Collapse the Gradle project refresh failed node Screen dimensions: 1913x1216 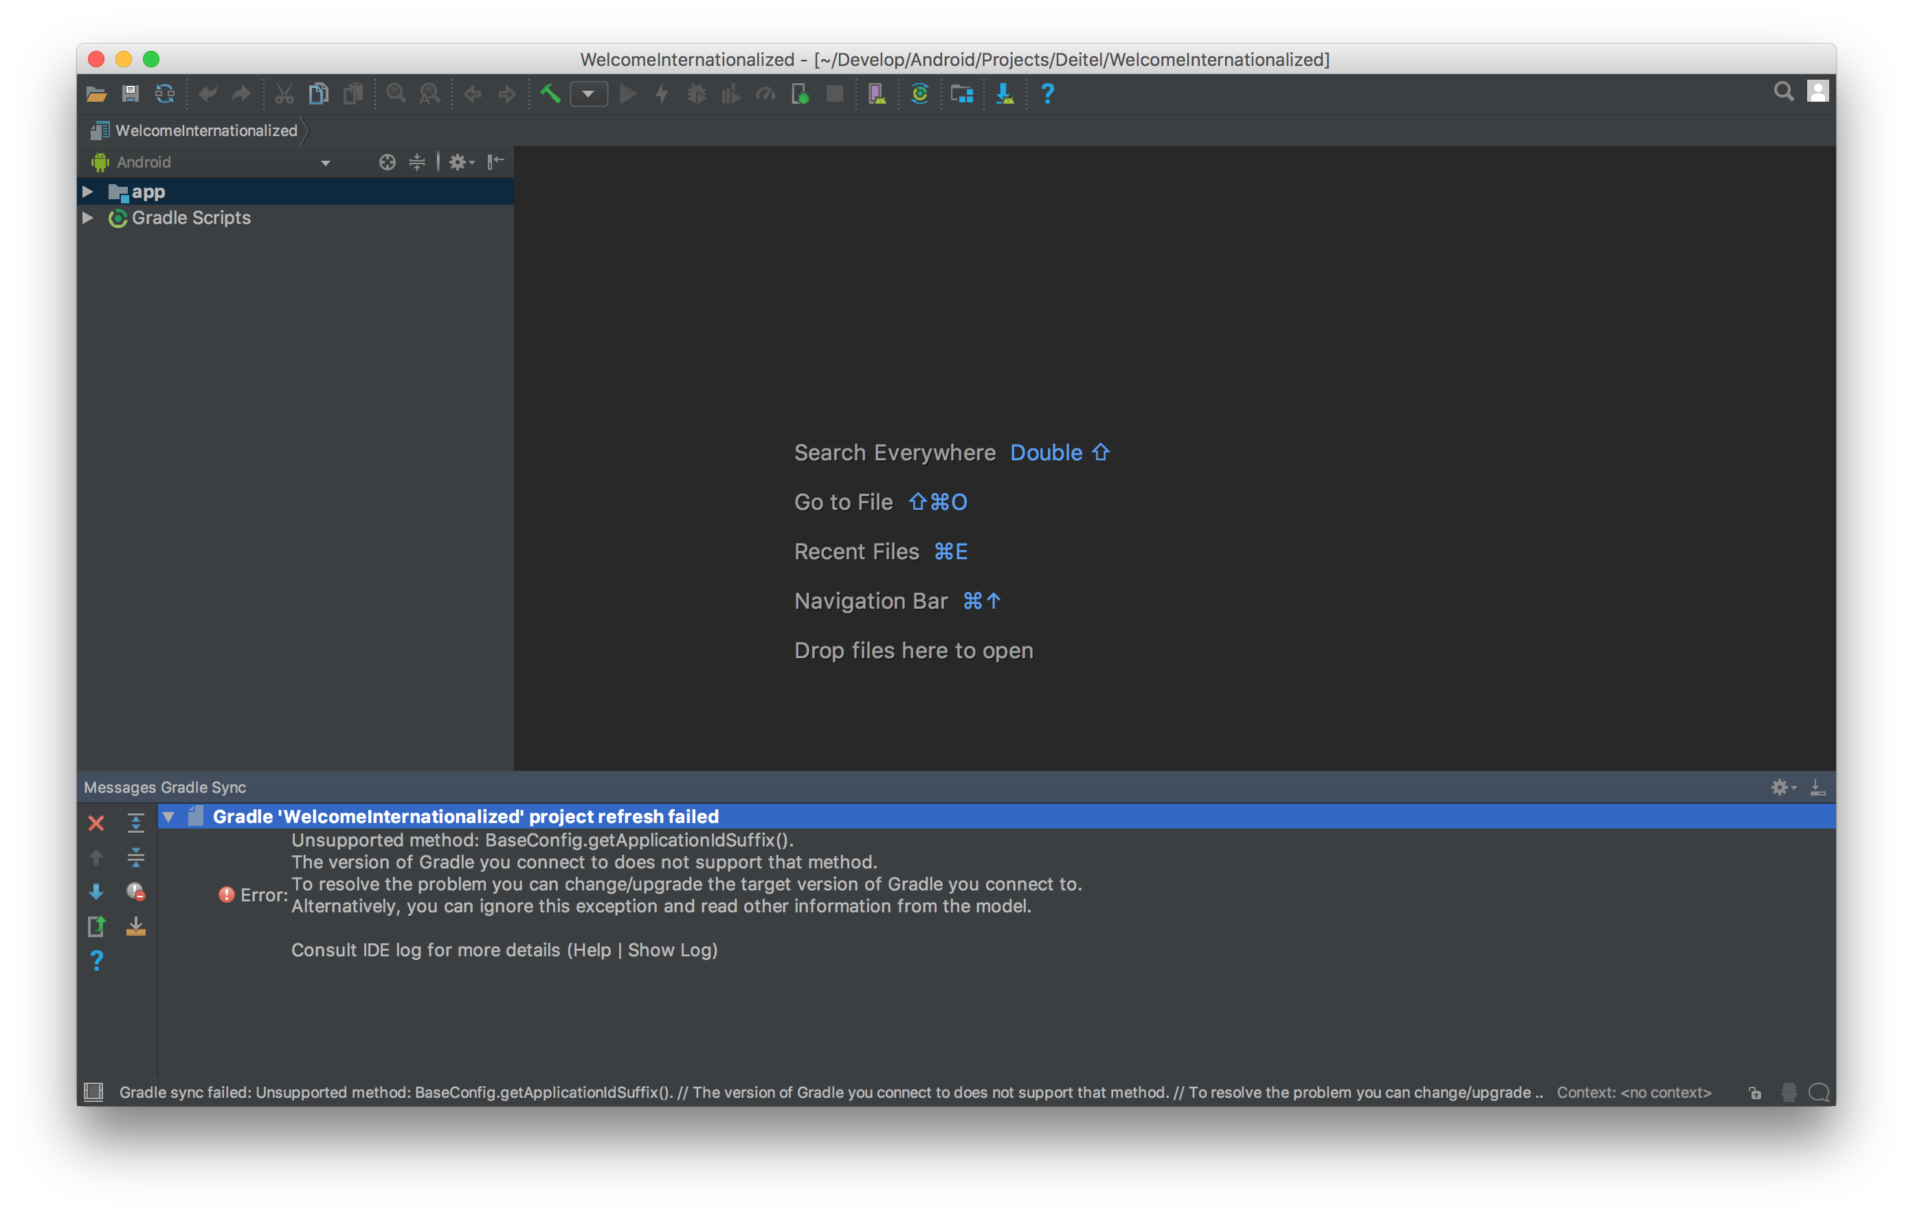[168, 816]
